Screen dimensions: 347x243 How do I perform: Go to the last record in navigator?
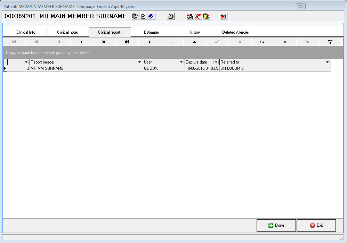click(x=127, y=42)
